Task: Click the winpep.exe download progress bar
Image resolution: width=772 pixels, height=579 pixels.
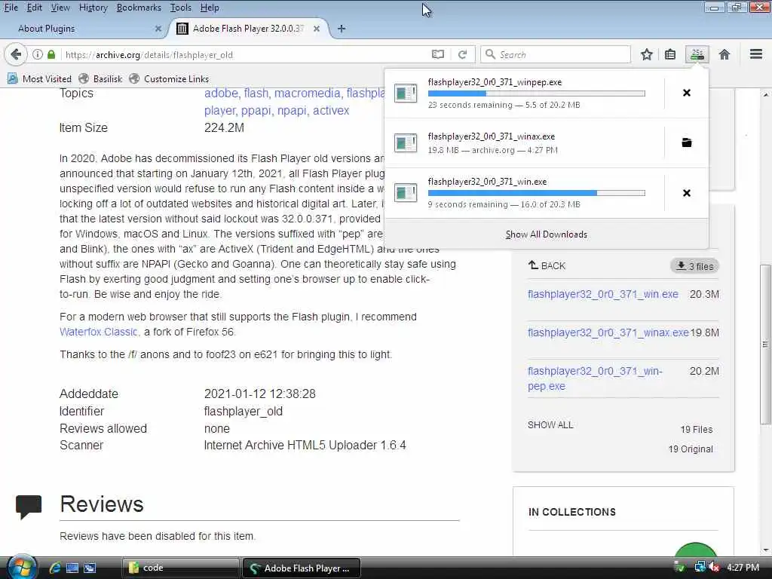Action: (x=536, y=93)
